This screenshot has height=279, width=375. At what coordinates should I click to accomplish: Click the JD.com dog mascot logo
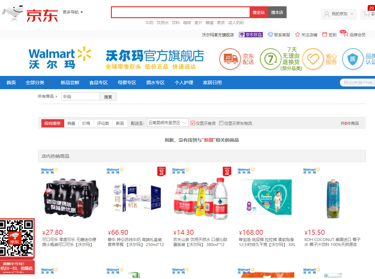pos(13,13)
